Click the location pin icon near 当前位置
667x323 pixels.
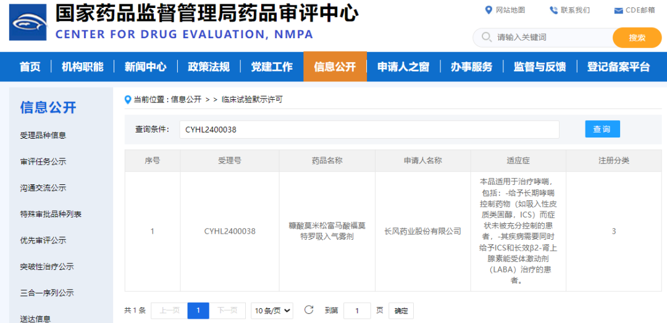click(x=128, y=99)
